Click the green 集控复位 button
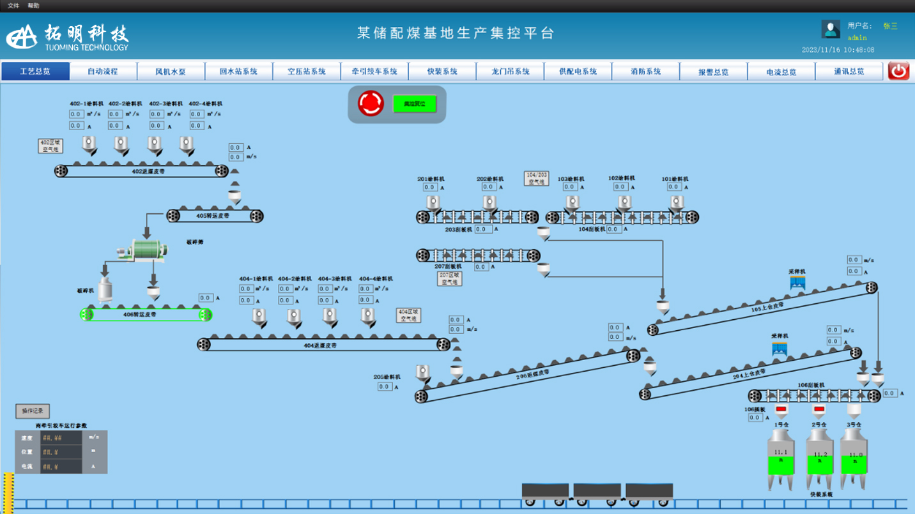 click(414, 103)
